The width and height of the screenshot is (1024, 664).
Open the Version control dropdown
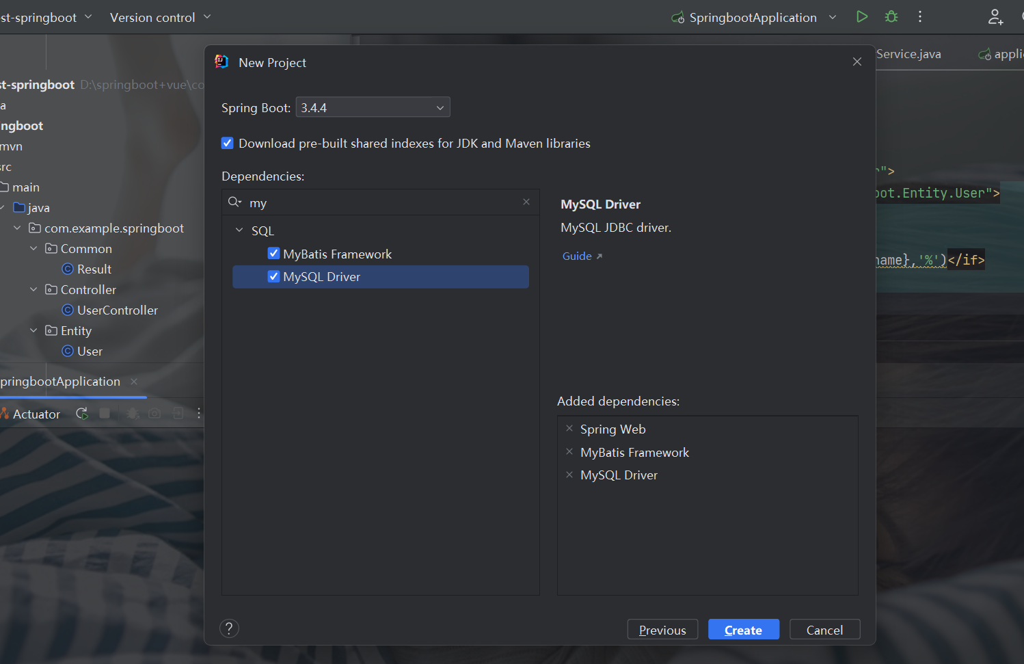[x=160, y=17]
